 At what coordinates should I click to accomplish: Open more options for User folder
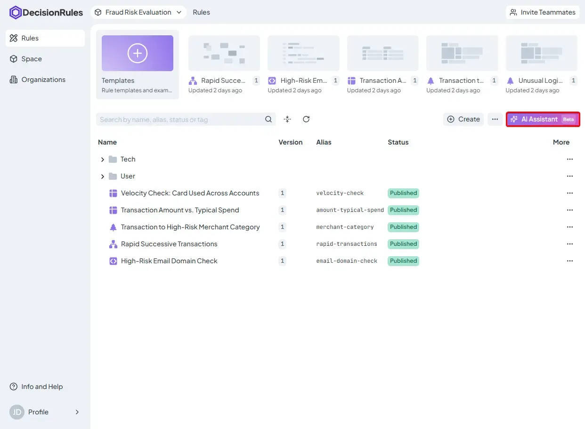tap(570, 176)
